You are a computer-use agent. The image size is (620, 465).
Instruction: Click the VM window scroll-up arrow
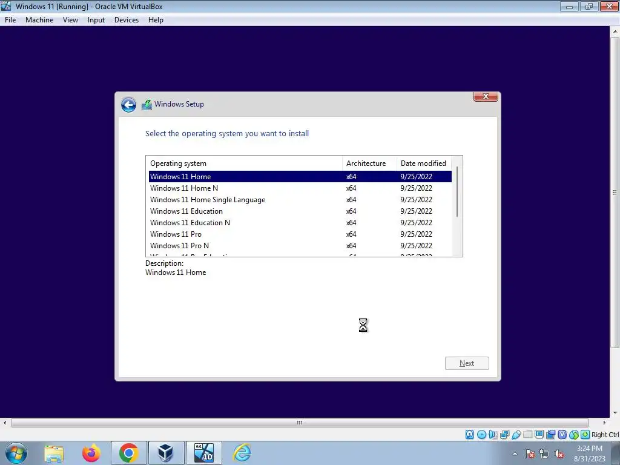coord(615,31)
